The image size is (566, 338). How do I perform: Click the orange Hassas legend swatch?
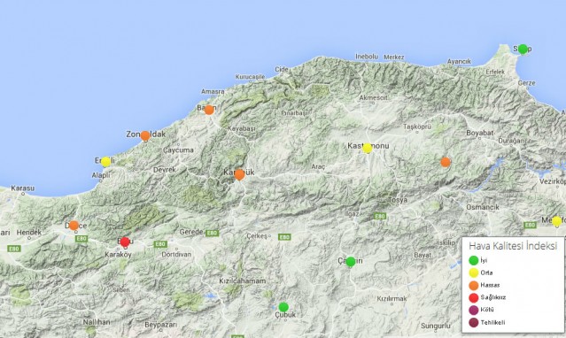coord(474,285)
